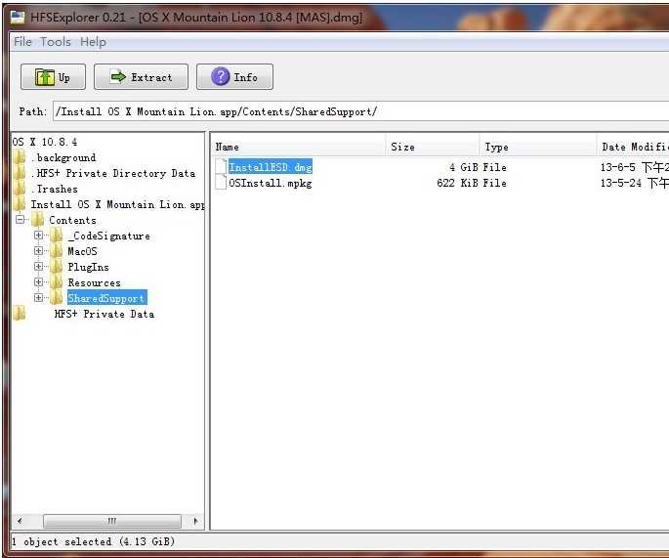This screenshot has height=558, width=669.
Task: Select the Contents tree item
Action: pos(72,220)
